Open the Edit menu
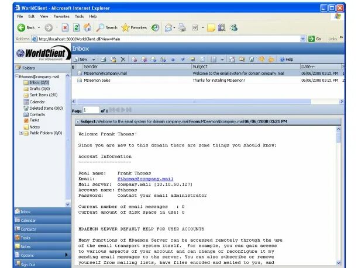 pyautogui.click(x=32, y=16)
